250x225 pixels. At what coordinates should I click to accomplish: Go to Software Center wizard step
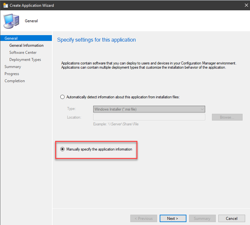click(23, 53)
